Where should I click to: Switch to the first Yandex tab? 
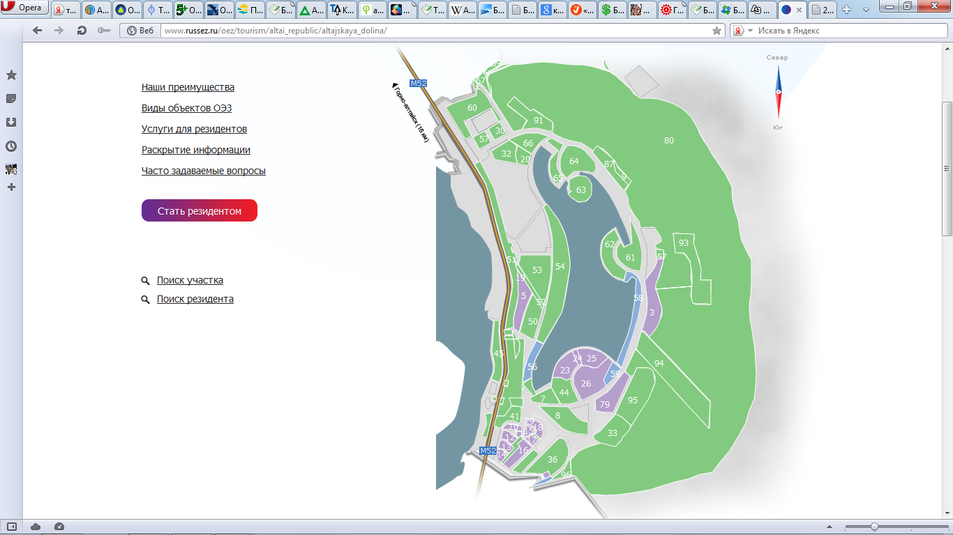[66, 10]
